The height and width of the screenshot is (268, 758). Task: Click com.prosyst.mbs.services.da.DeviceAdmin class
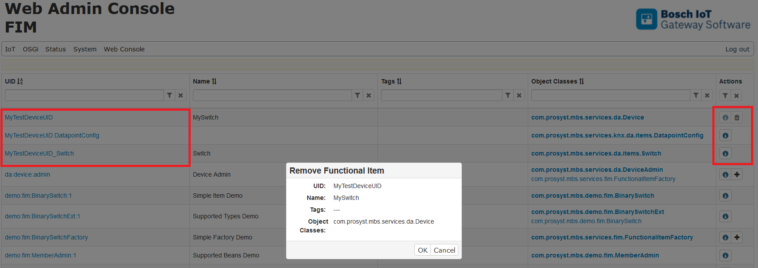click(597, 170)
